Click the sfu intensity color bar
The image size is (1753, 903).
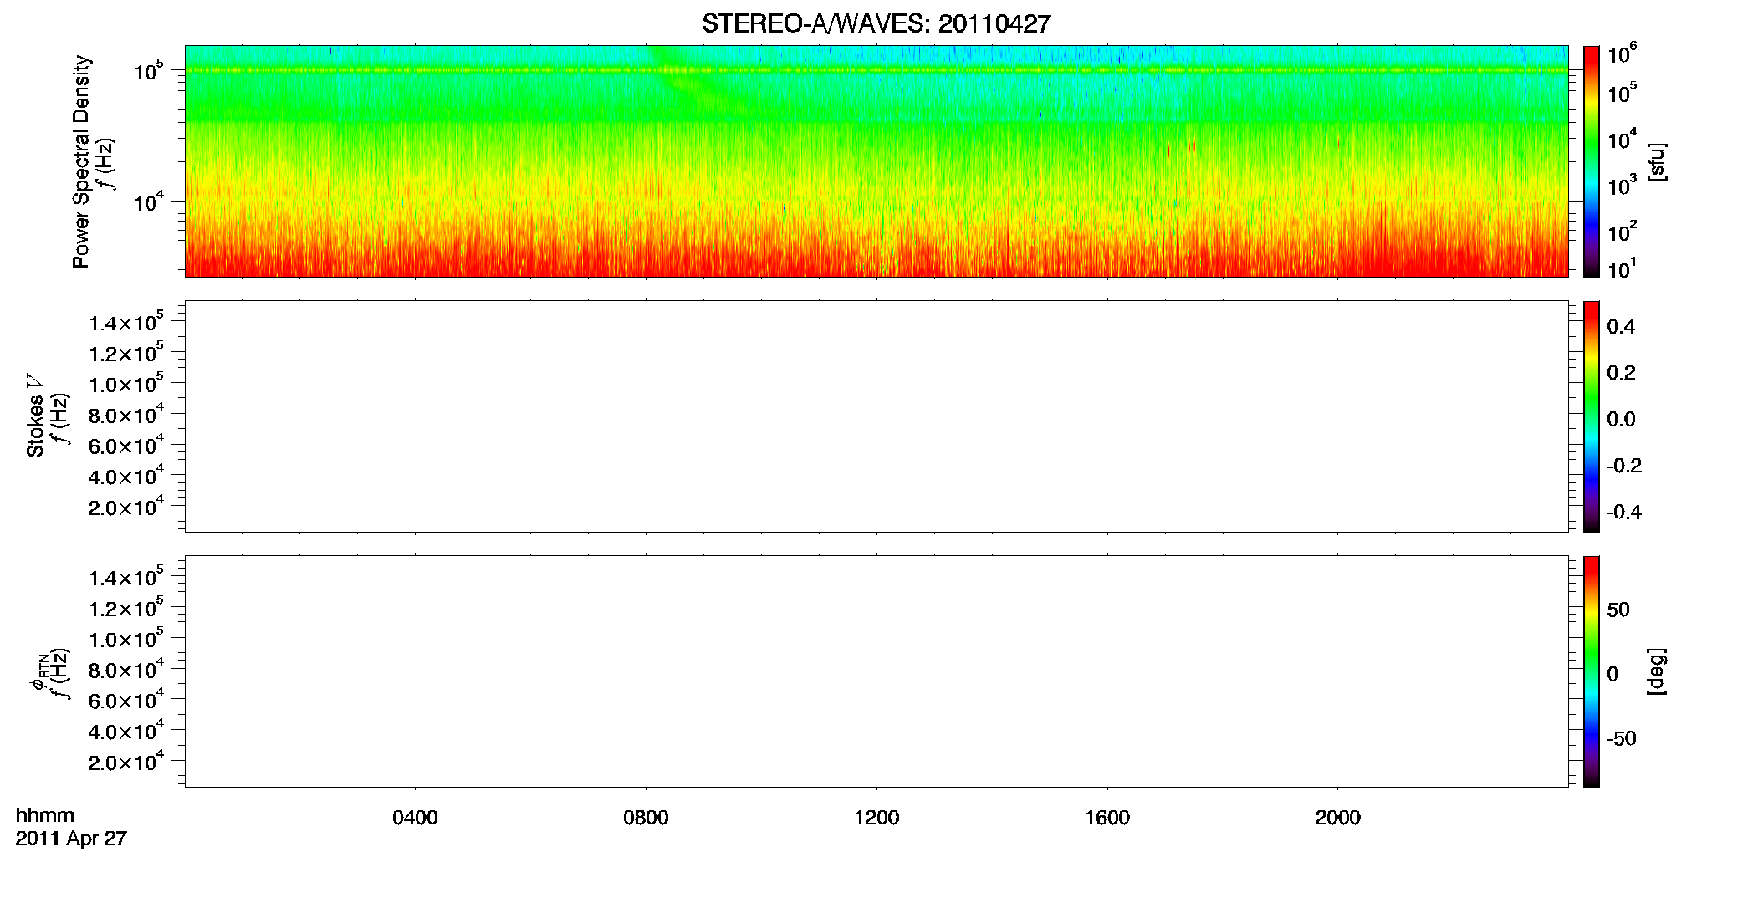[x=1592, y=161]
